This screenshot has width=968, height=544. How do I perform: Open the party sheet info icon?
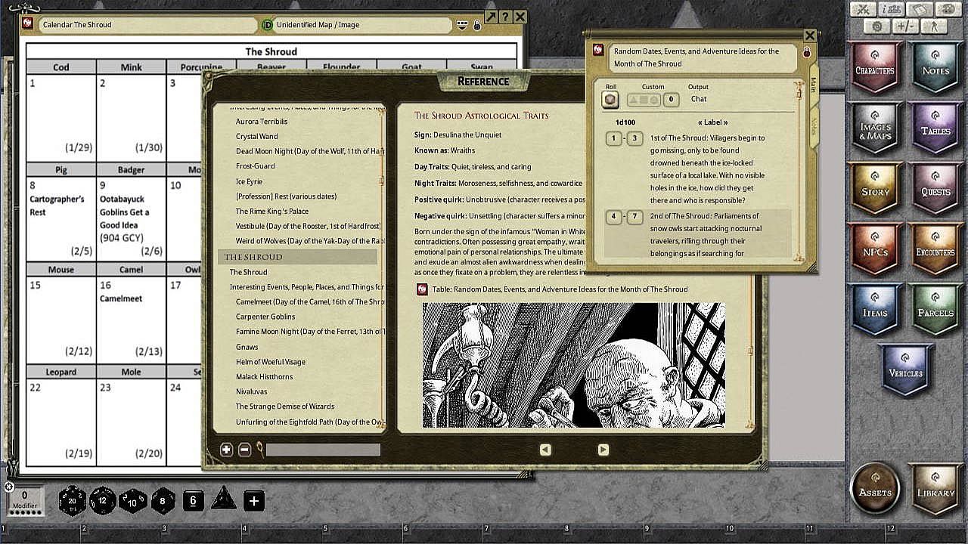[x=892, y=9]
